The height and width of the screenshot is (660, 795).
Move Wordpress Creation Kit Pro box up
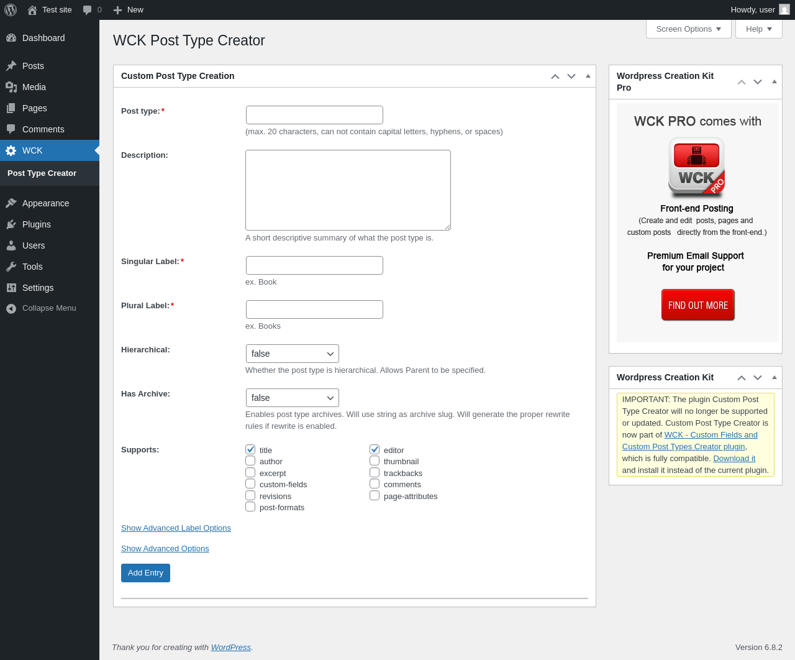coord(742,82)
